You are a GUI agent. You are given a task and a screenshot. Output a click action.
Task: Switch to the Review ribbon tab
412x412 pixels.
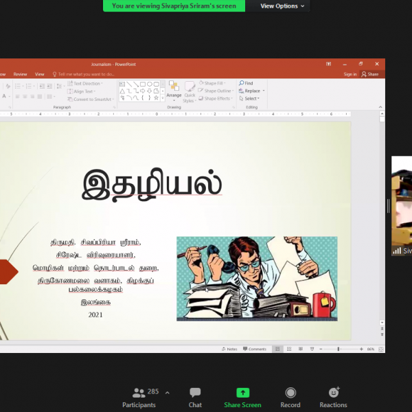20,74
